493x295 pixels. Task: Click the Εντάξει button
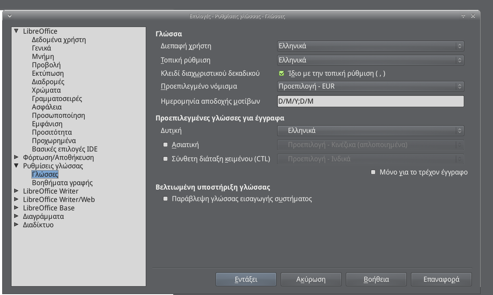(246, 279)
